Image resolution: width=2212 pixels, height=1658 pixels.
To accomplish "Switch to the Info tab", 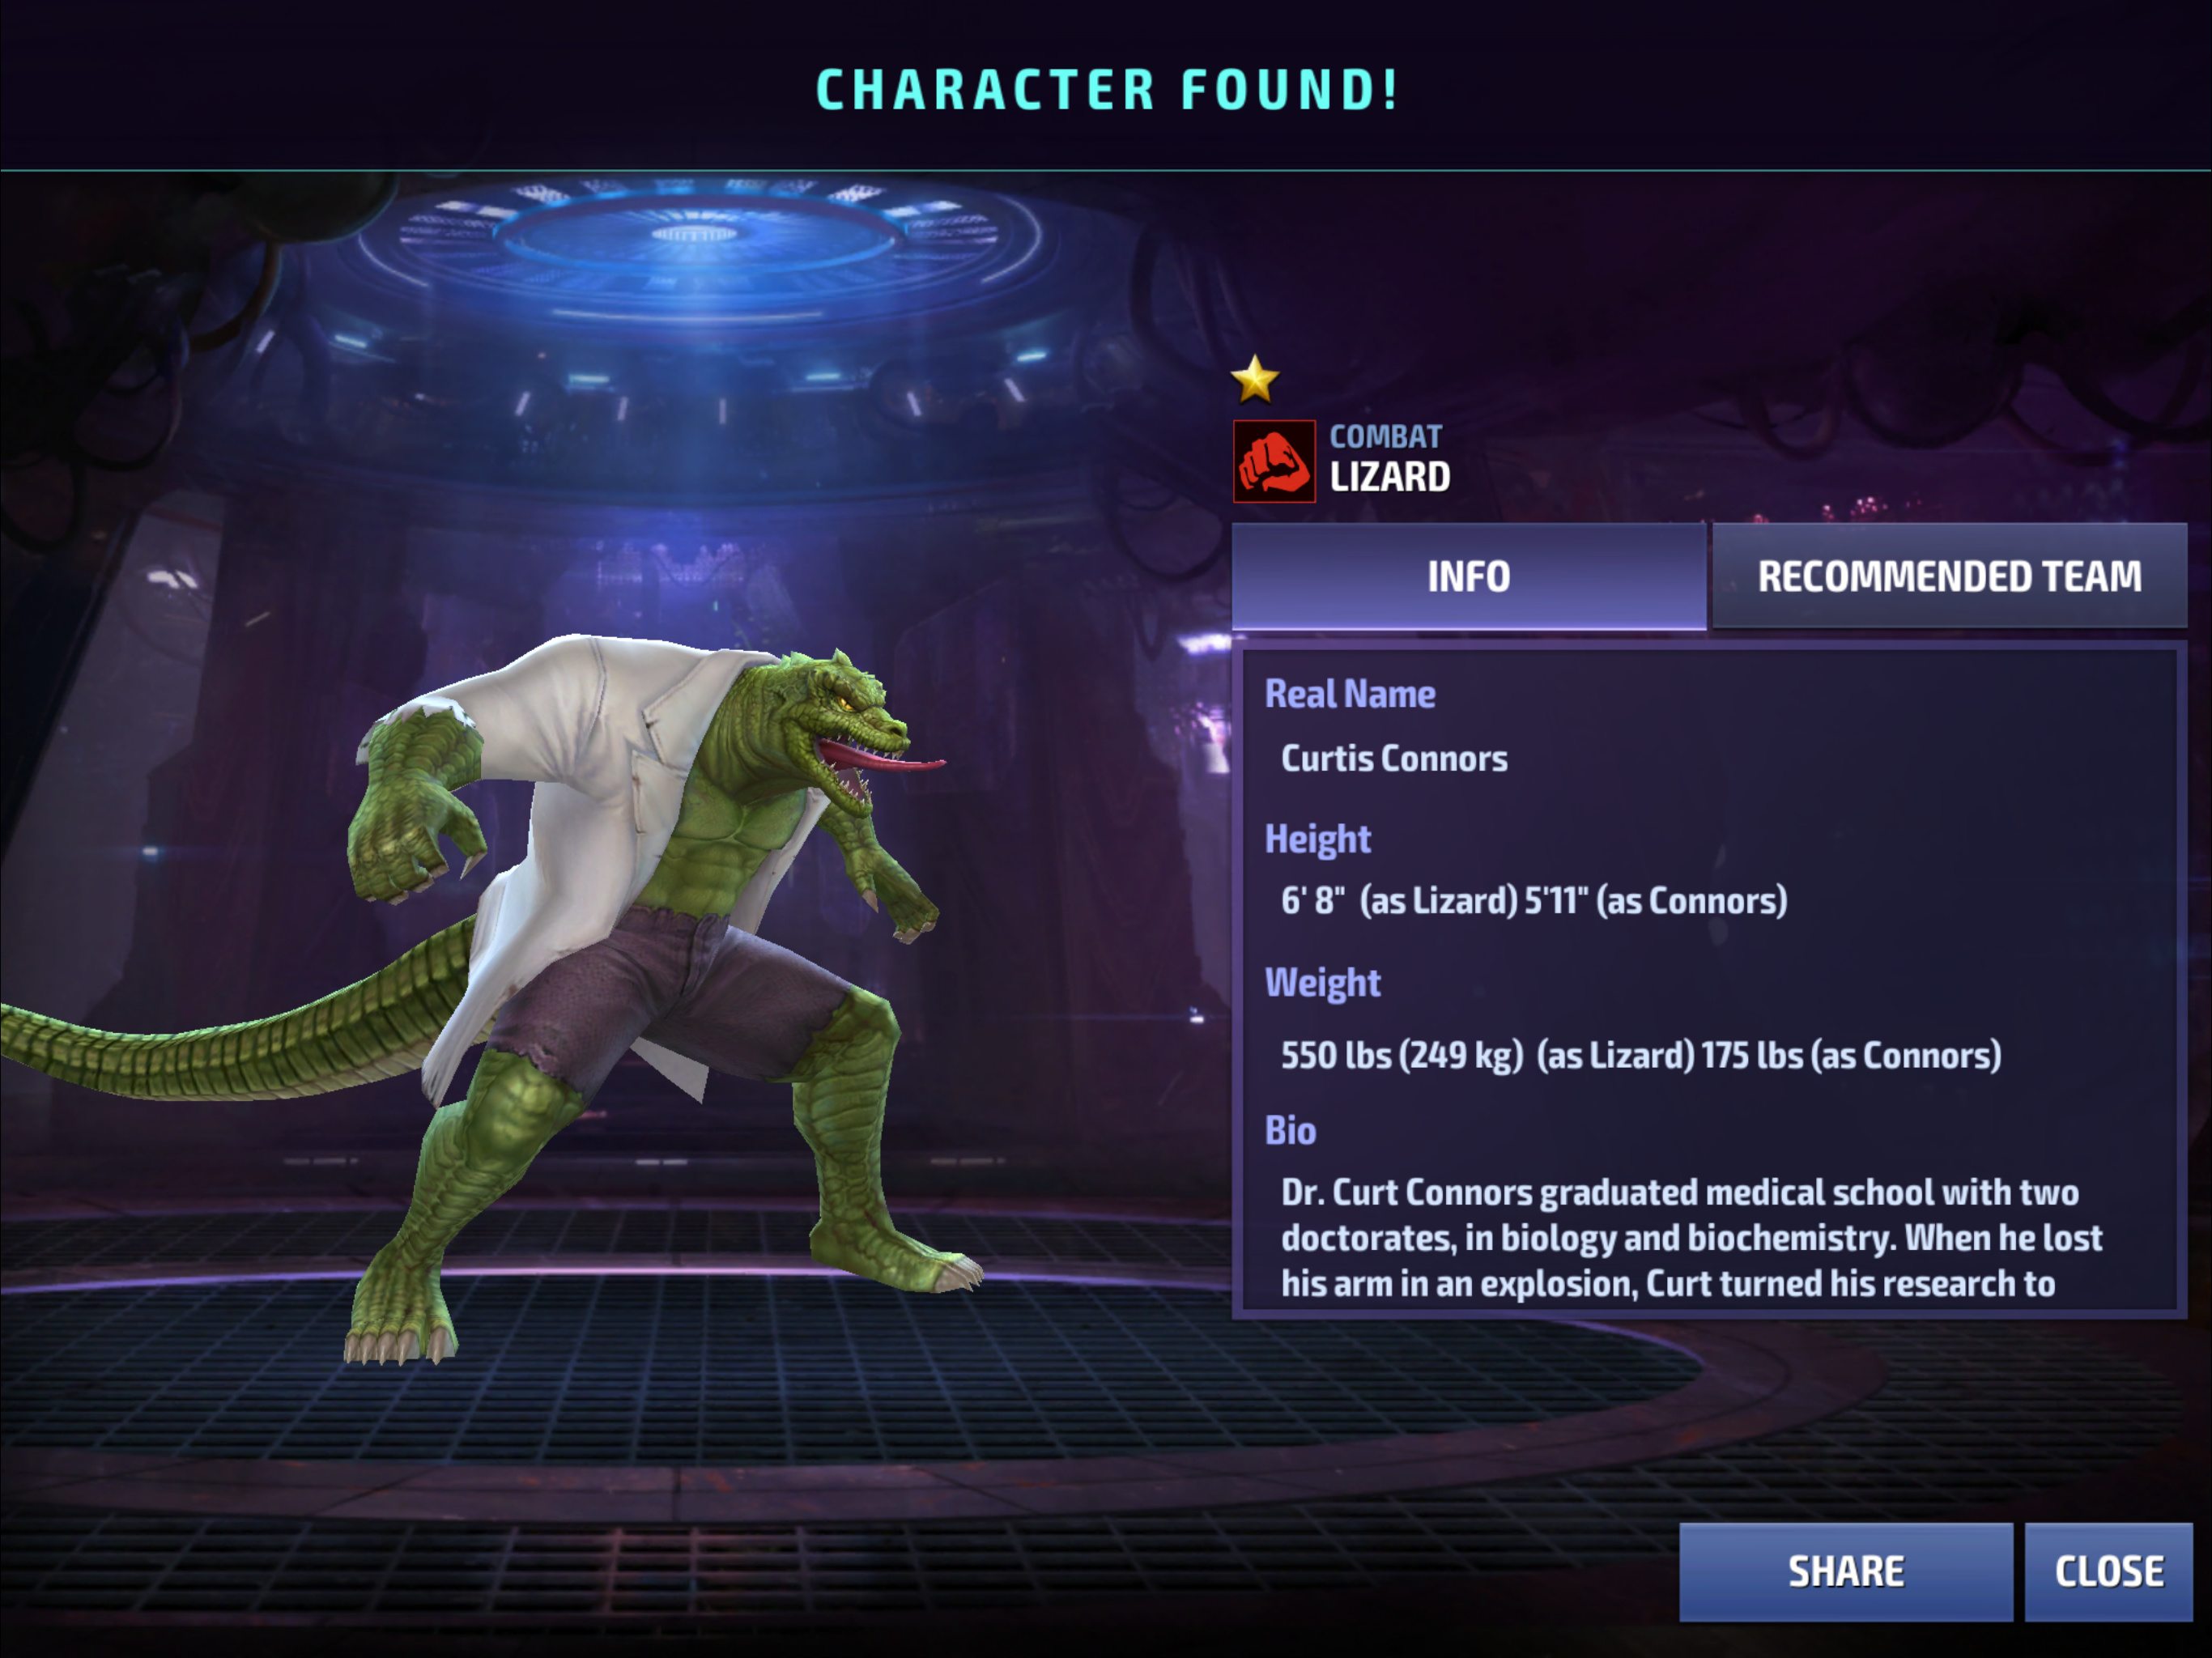I will [x=1468, y=576].
